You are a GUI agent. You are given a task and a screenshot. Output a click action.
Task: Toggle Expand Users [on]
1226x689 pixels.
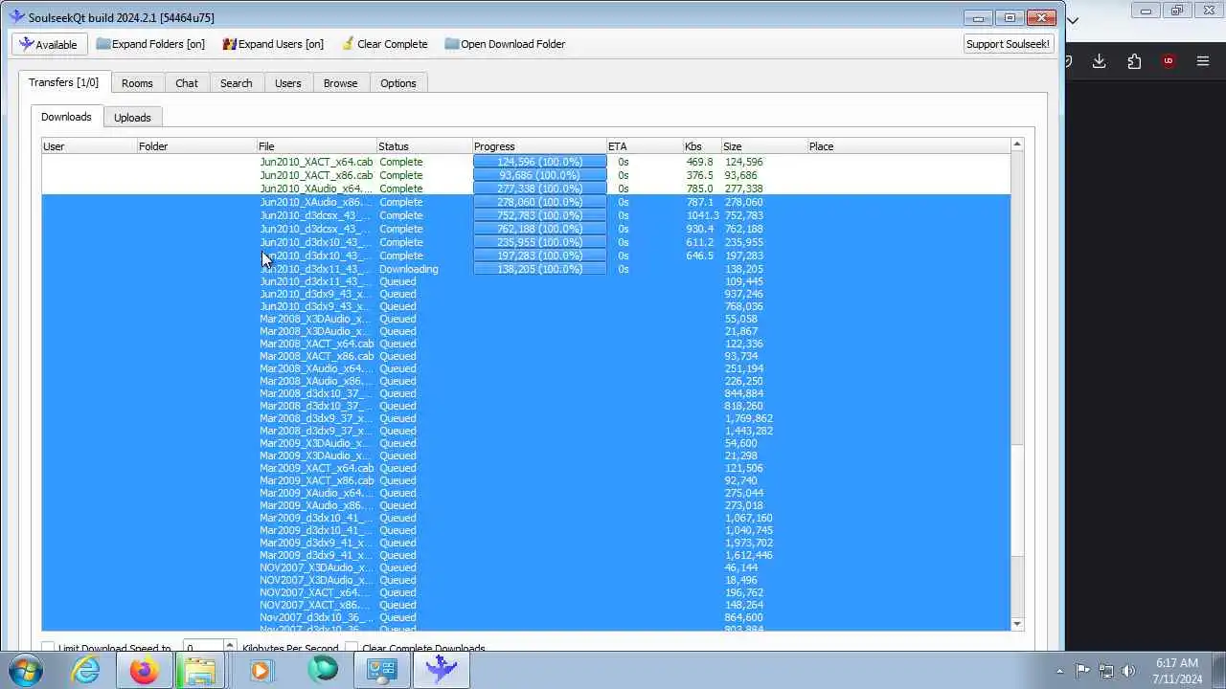click(x=273, y=44)
